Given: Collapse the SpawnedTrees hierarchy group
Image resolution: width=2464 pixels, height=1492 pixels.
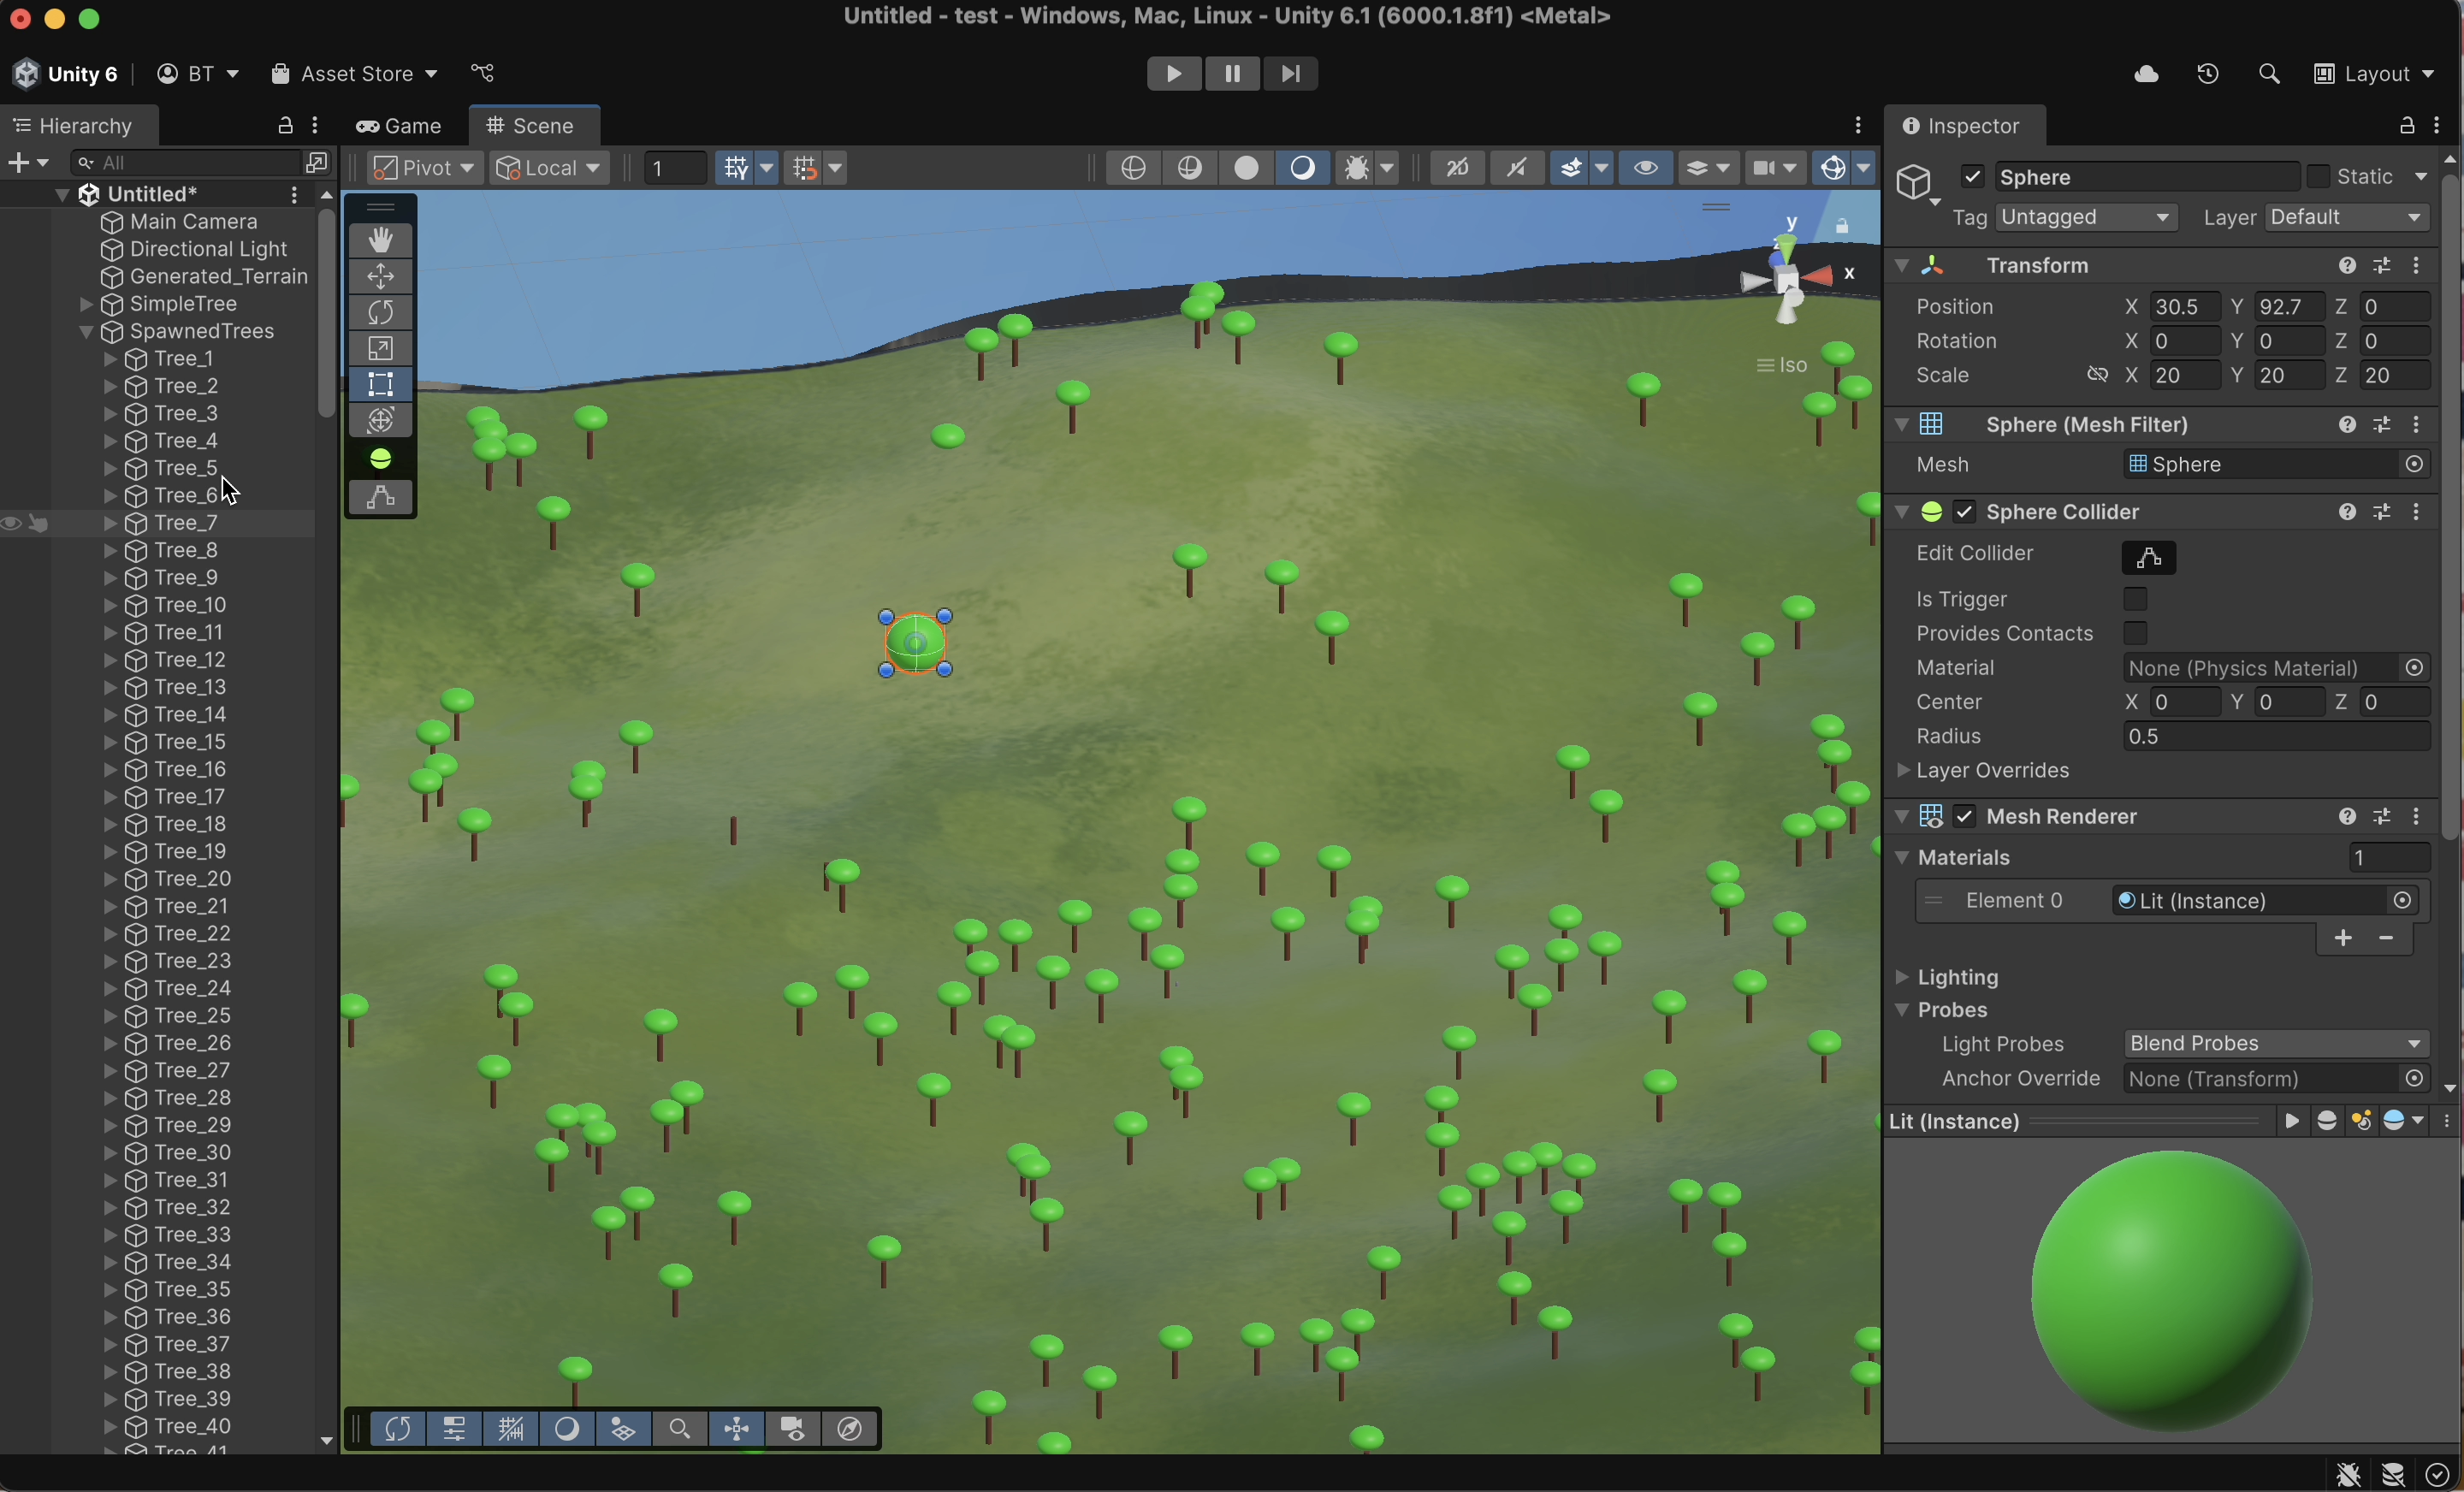Looking at the screenshot, I should pos(86,332).
